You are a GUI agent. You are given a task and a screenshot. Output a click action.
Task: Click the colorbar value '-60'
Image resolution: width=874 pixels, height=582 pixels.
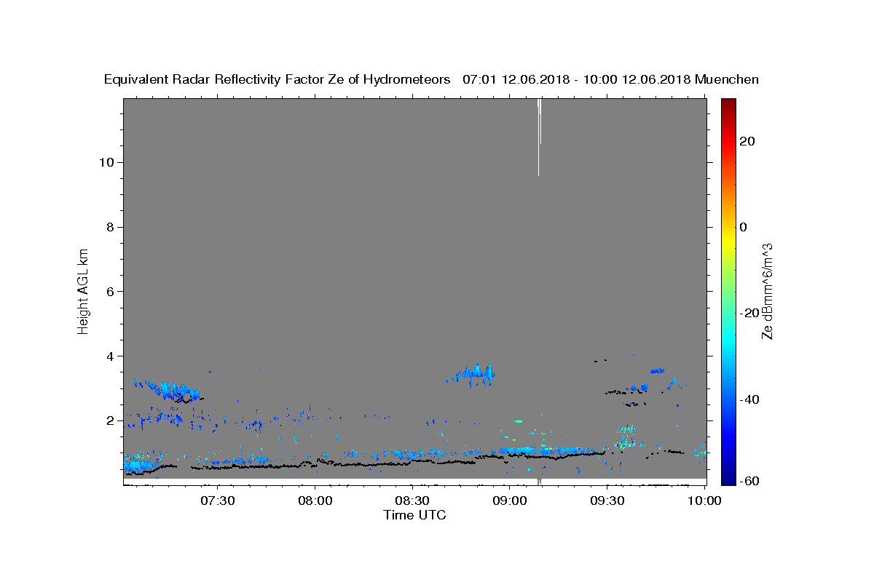tap(750, 482)
